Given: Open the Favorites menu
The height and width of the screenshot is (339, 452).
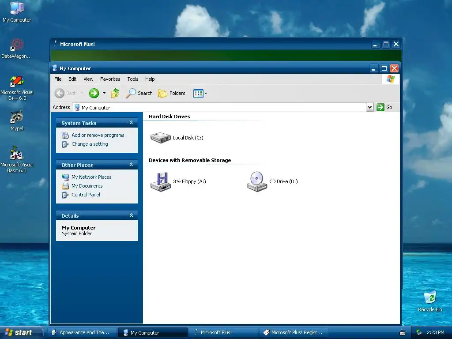Looking at the screenshot, I should [110, 79].
